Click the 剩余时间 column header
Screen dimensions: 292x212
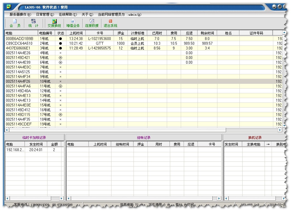click(x=207, y=33)
